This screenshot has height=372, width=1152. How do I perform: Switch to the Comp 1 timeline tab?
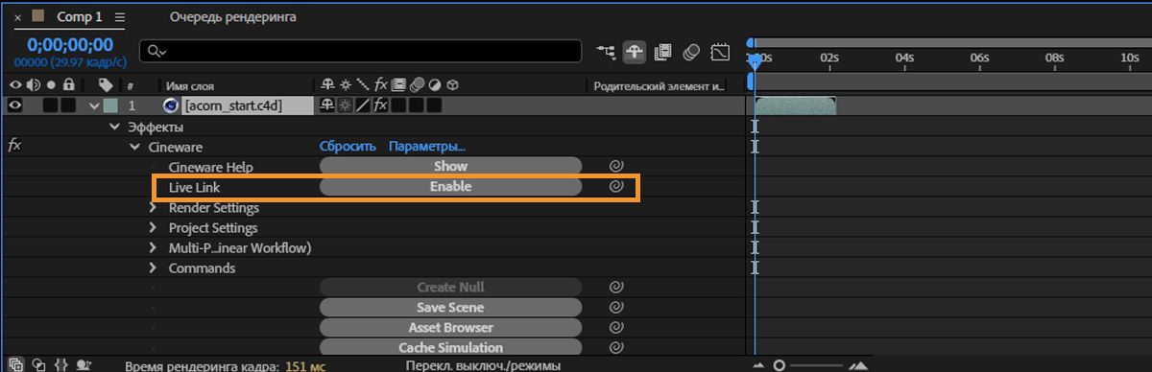click(x=79, y=17)
